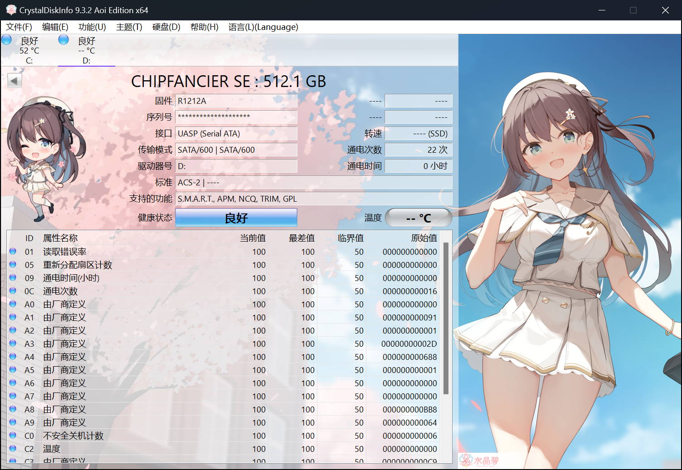
Task: Click the firmware field R1212A
Action: [236, 101]
